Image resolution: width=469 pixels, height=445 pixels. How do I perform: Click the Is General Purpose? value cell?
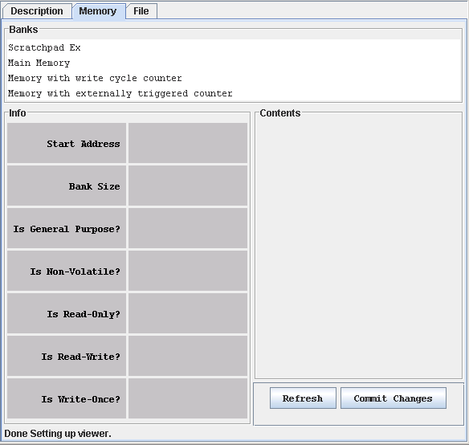click(188, 229)
